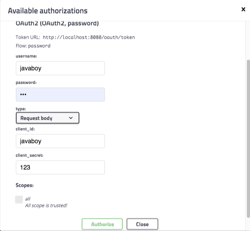
Task: Click the 'username:' field label
Action: (27, 56)
